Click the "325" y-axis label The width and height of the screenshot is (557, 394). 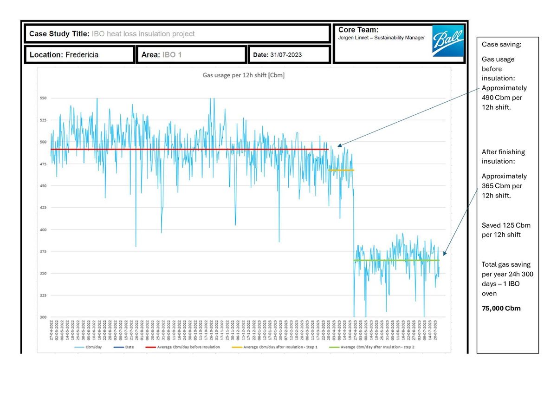[x=42, y=295]
